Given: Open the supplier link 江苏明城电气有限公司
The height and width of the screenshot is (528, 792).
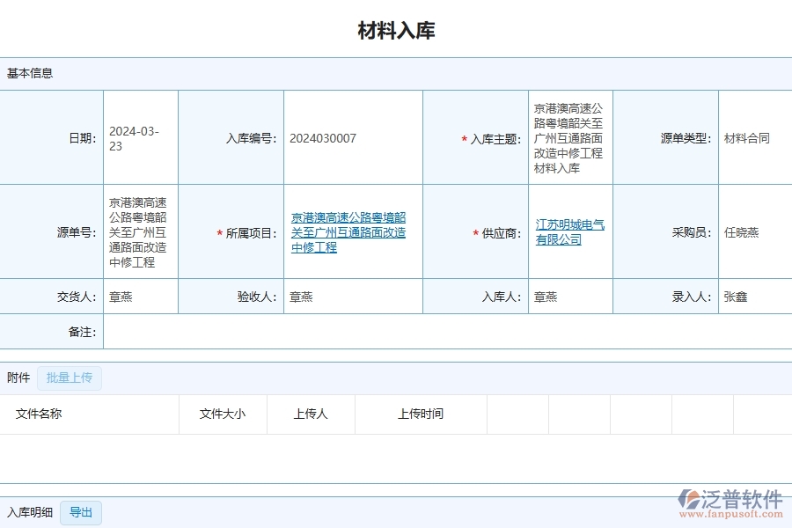Looking at the screenshot, I should coord(568,232).
